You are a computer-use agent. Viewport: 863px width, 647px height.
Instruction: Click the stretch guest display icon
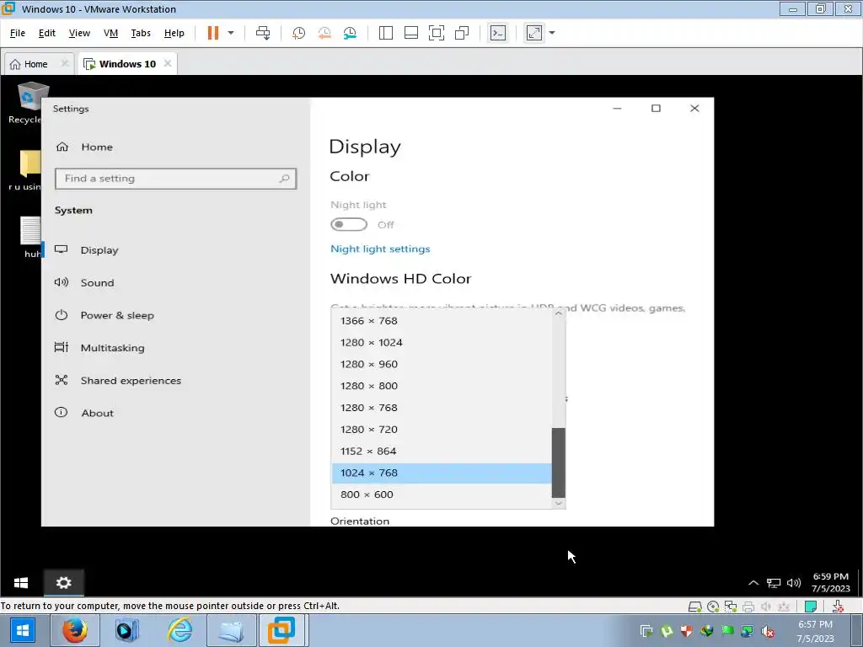pyautogui.click(x=533, y=33)
